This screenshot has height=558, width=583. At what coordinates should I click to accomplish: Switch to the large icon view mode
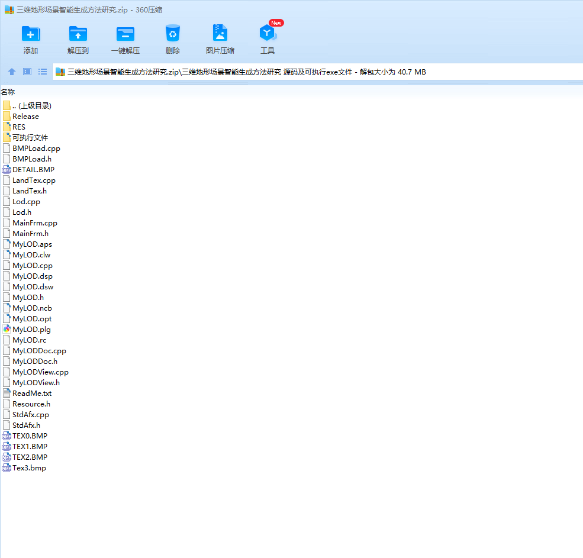click(27, 72)
